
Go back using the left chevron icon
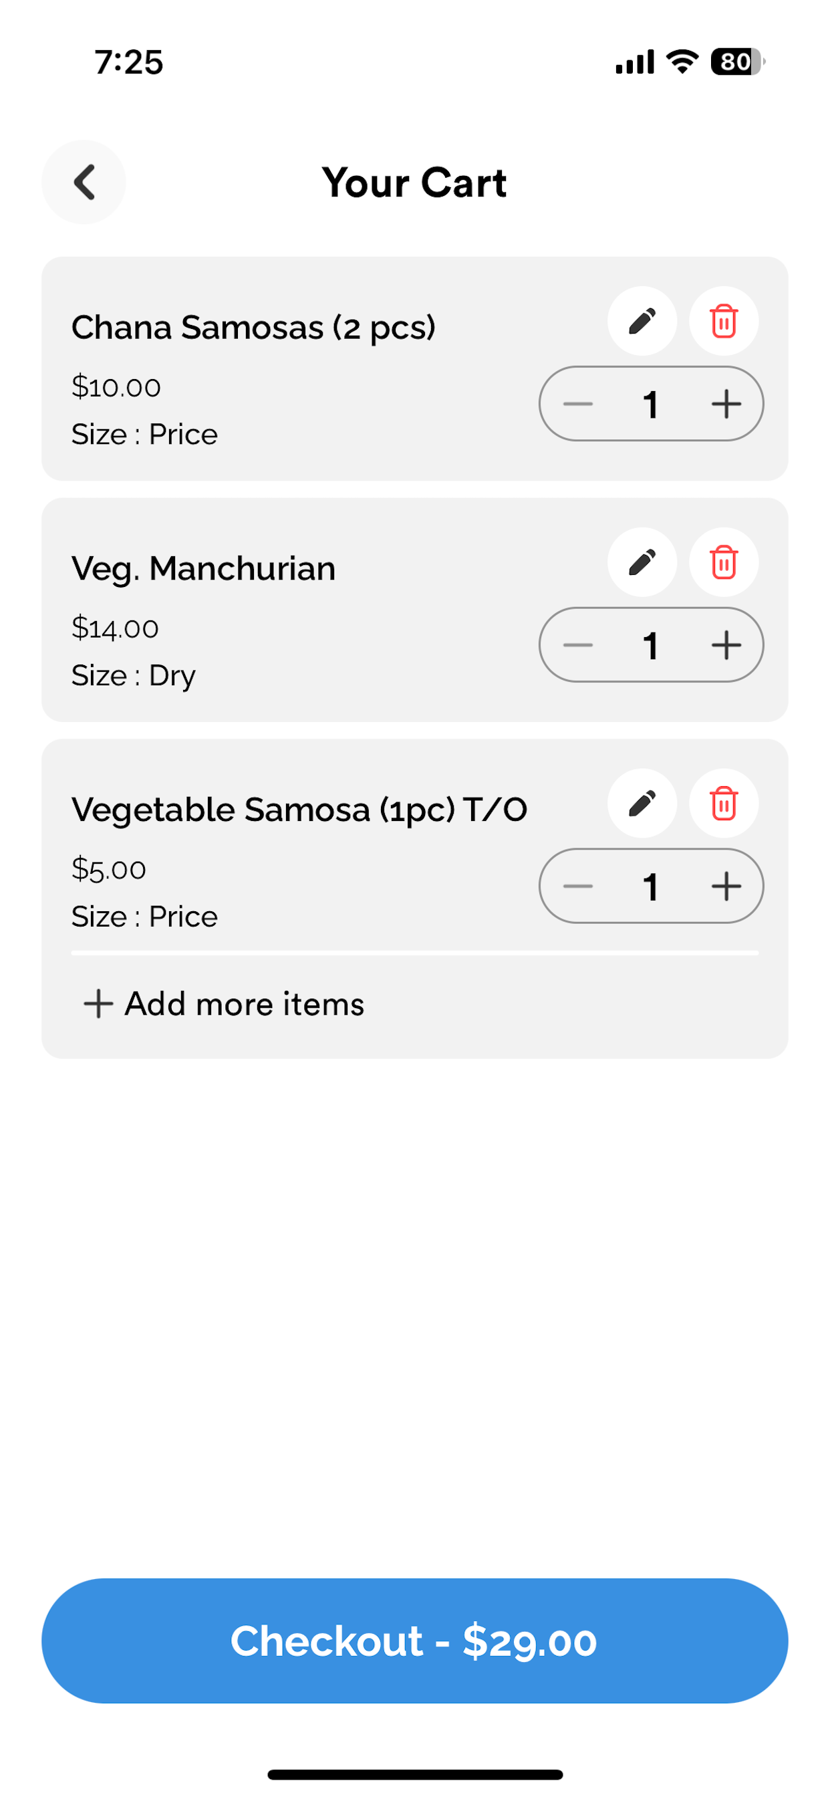click(x=84, y=182)
